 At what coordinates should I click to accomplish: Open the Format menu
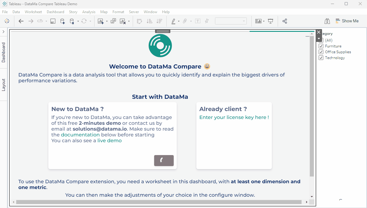coord(118,12)
